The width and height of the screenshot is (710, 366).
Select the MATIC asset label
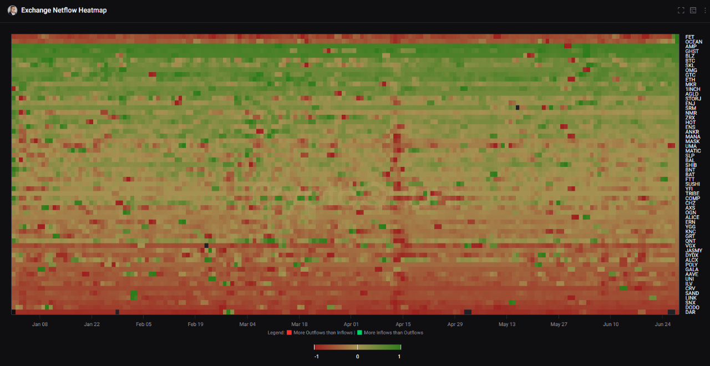point(692,150)
